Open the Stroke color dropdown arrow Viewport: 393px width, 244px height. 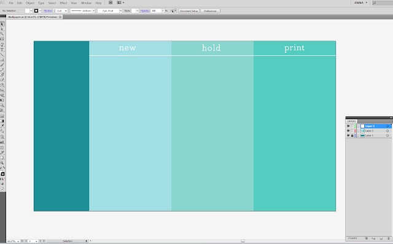click(40, 11)
